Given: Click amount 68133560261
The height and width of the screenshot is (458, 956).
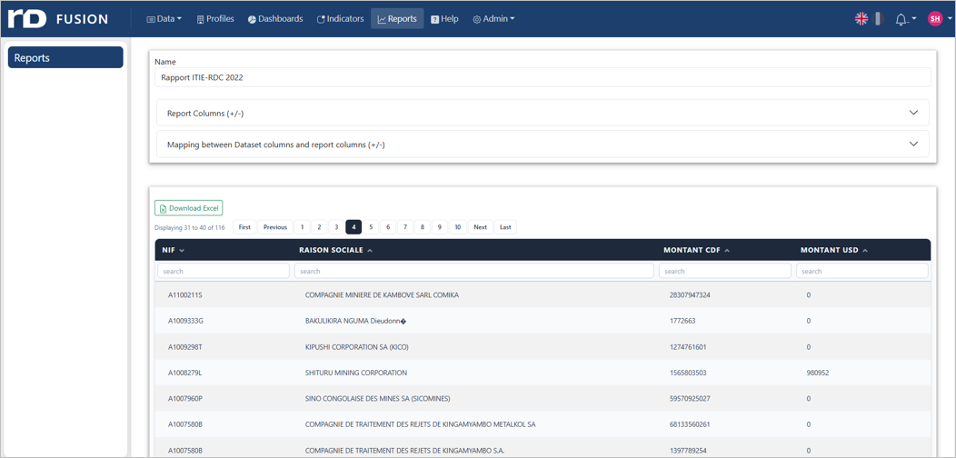Looking at the screenshot, I should 690,424.
